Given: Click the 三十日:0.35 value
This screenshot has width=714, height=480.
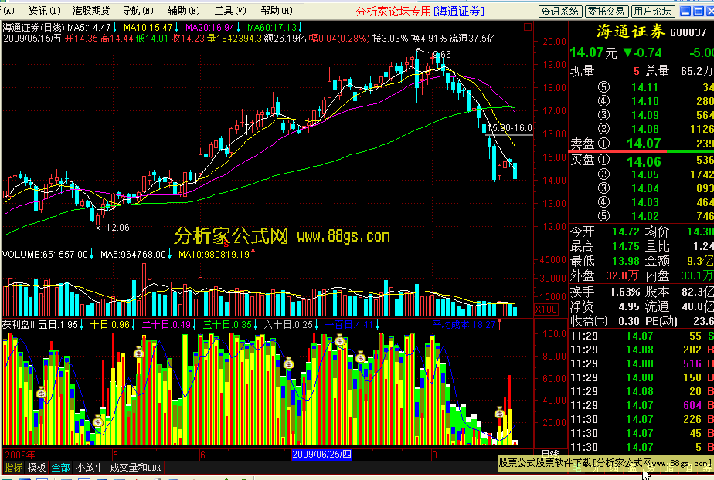Looking at the screenshot, I should tap(227, 325).
